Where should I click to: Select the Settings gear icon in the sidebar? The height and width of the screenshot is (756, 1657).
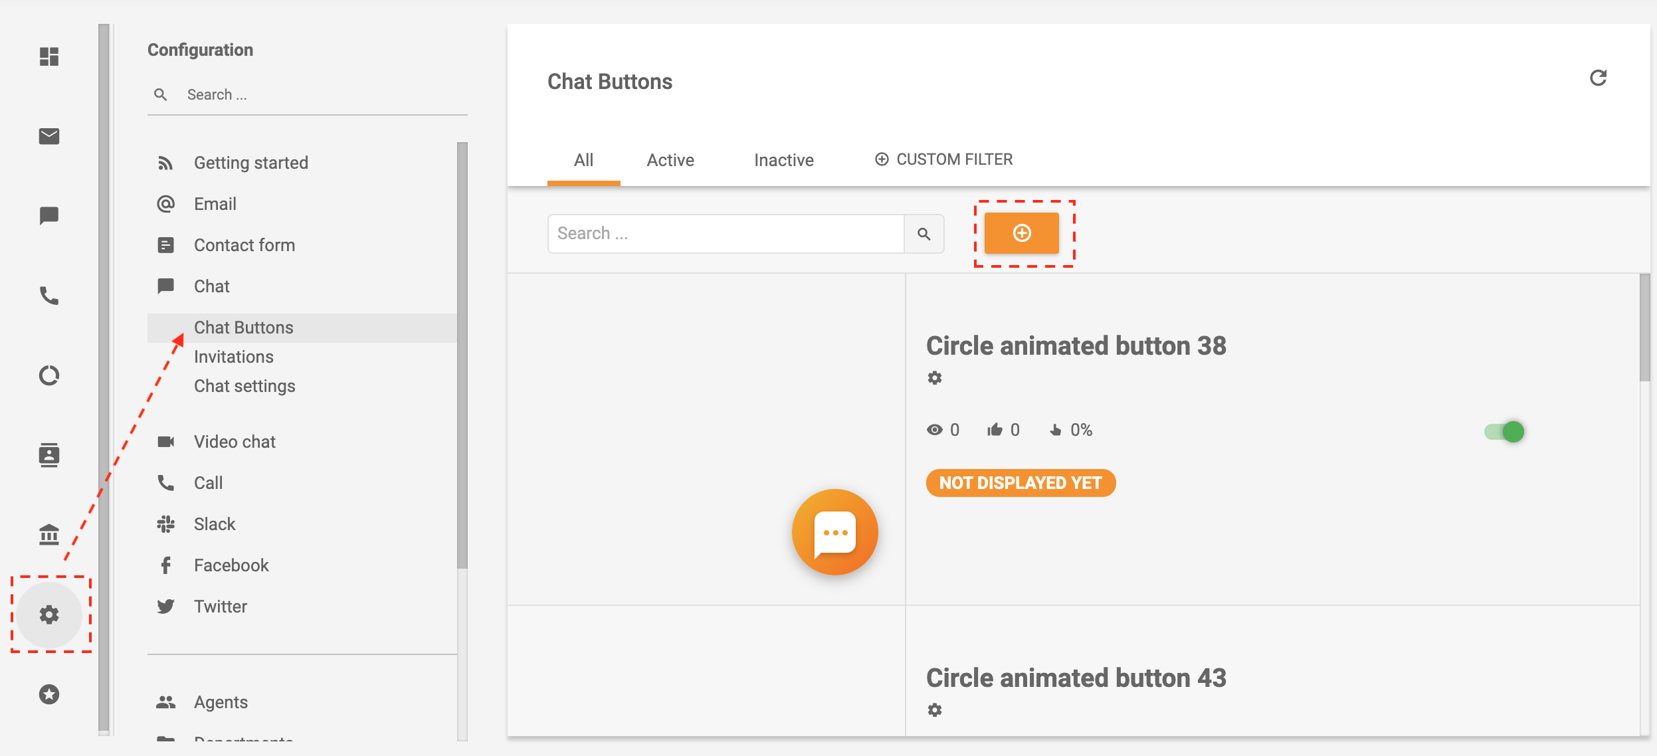point(49,614)
